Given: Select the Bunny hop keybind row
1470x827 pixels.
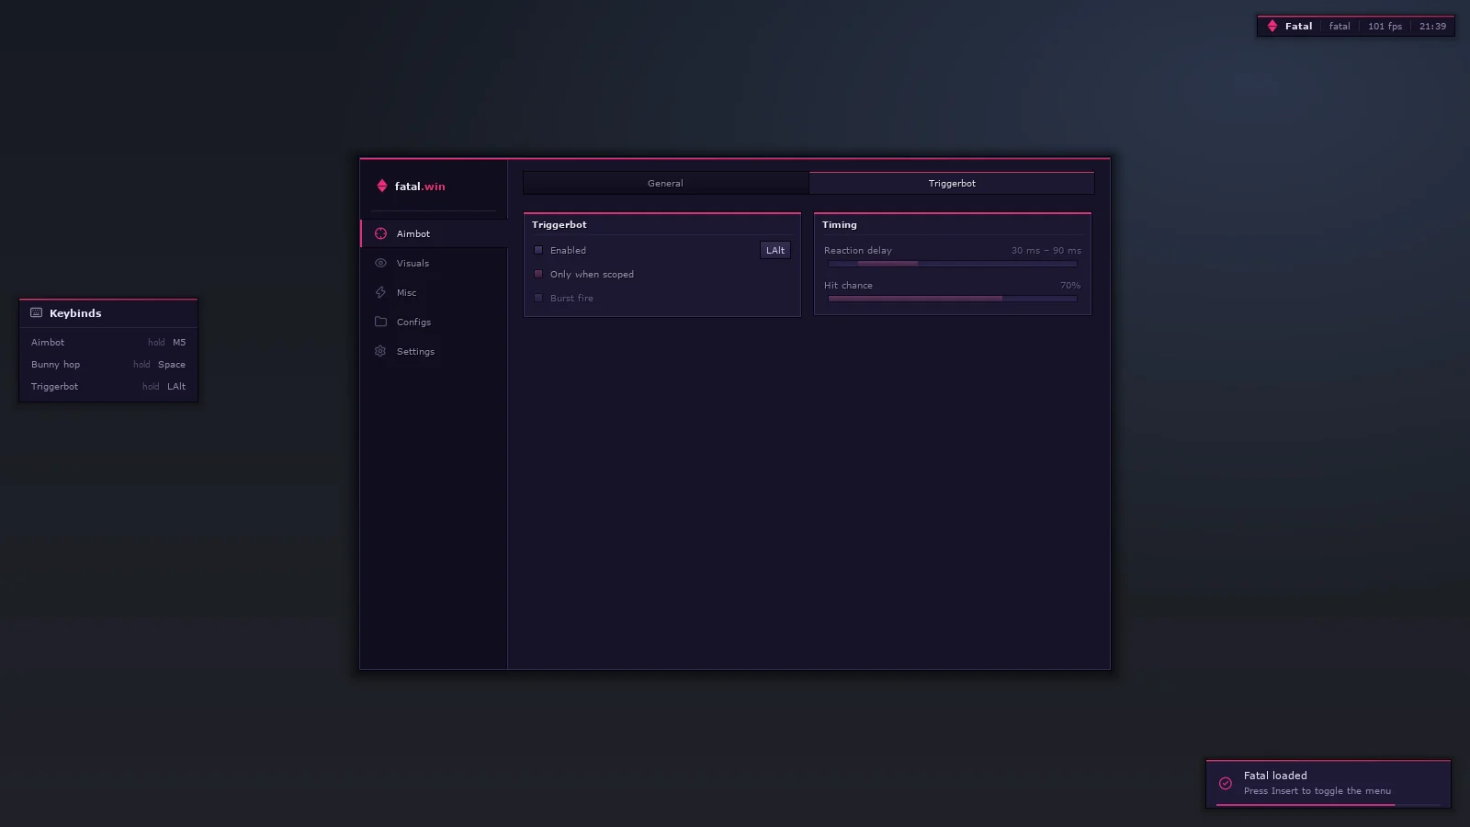Looking at the screenshot, I should 108,364.
